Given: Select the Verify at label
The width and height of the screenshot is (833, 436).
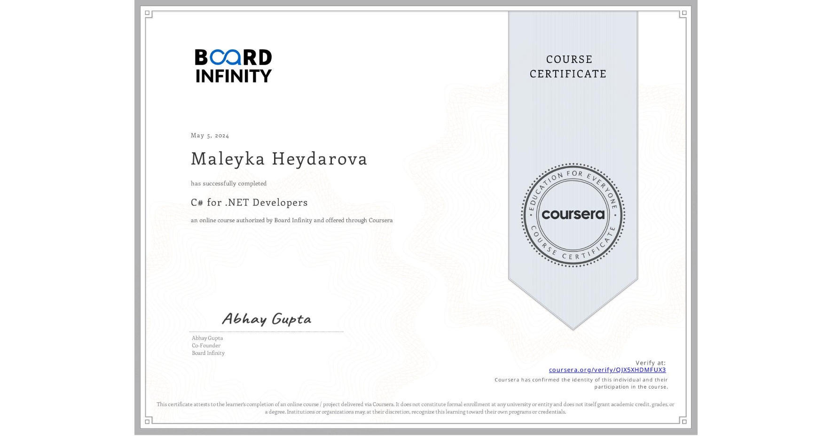Looking at the screenshot, I should pyautogui.click(x=651, y=362).
